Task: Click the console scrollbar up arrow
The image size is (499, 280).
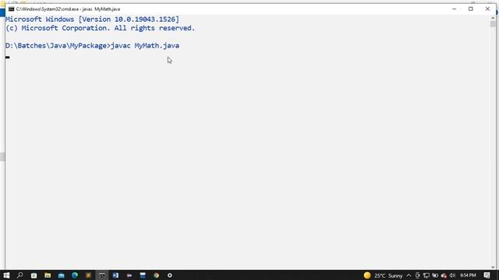Action: point(493,18)
